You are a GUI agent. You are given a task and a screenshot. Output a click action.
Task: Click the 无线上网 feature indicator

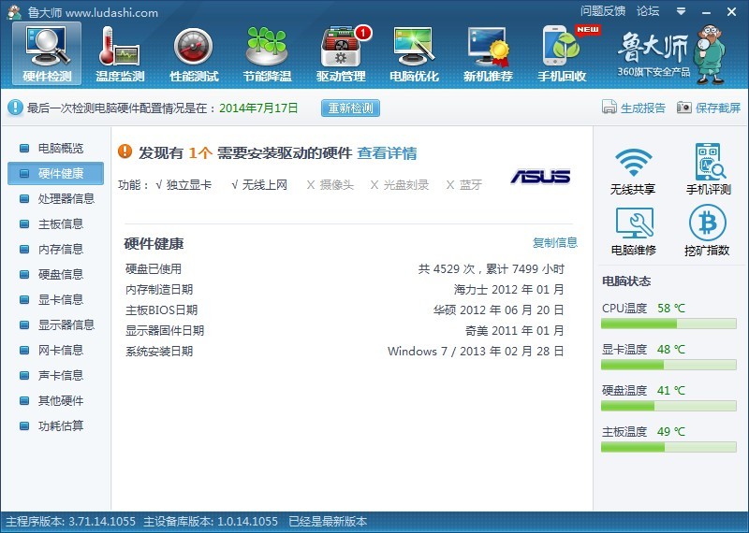point(259,184)
